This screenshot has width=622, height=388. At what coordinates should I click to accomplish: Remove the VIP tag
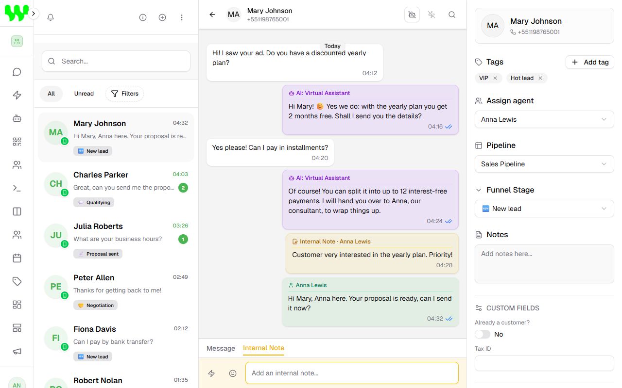495,78
